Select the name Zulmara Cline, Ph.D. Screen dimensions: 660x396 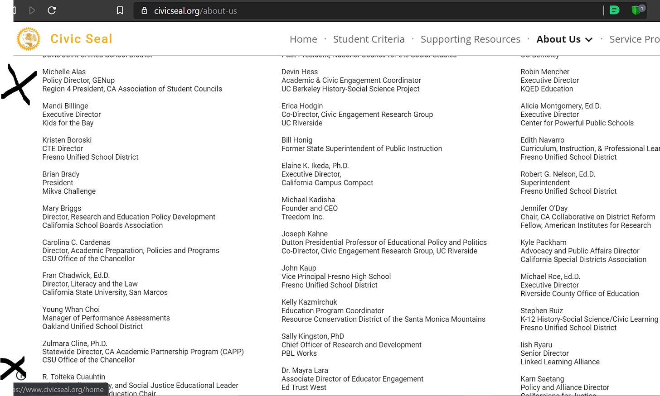(75, 344)
